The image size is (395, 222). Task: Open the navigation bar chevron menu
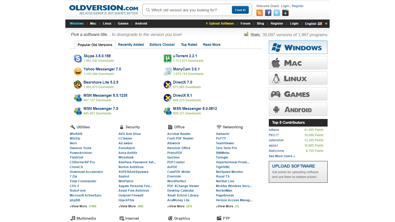tap(326, 24)
